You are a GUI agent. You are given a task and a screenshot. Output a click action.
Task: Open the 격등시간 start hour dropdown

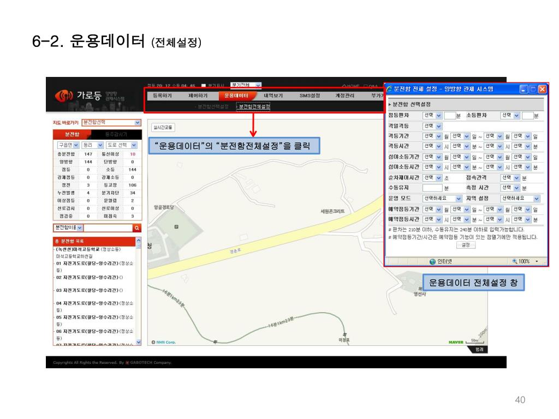pyautogui.click(x=432, y=146)
